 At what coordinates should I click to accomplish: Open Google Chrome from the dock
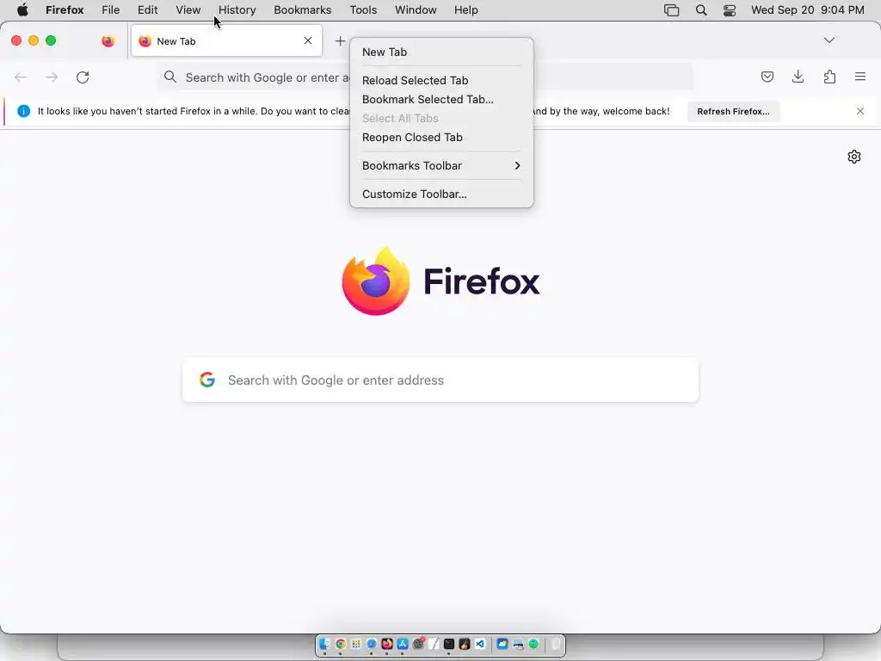click(341, 644)
